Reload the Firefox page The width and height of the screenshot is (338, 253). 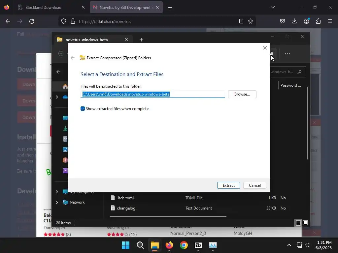32,21
